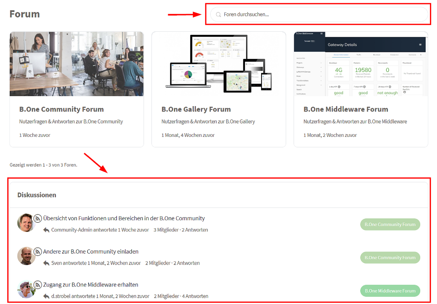This screenshot has height=304, width=437.
Task: Click 'Community-Admin antwortete 1 Woche zuvor'
Action: pyautogui.click(x=100, y=230)
